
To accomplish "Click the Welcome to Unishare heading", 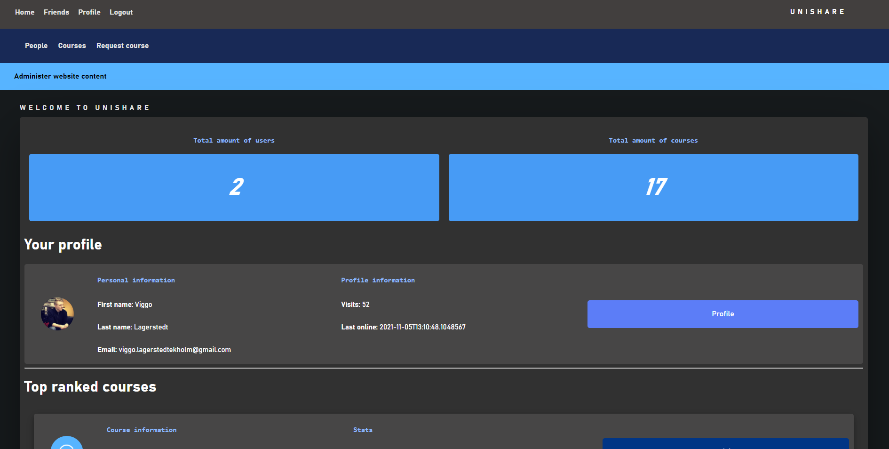I will [85, 107].
